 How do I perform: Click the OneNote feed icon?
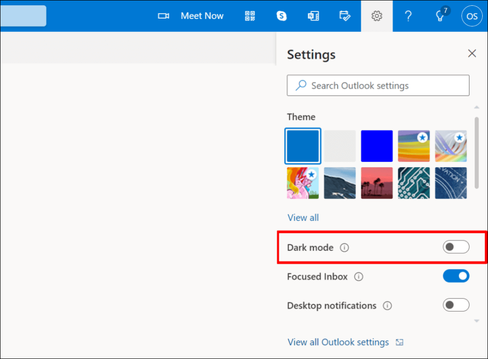point(313,16)
